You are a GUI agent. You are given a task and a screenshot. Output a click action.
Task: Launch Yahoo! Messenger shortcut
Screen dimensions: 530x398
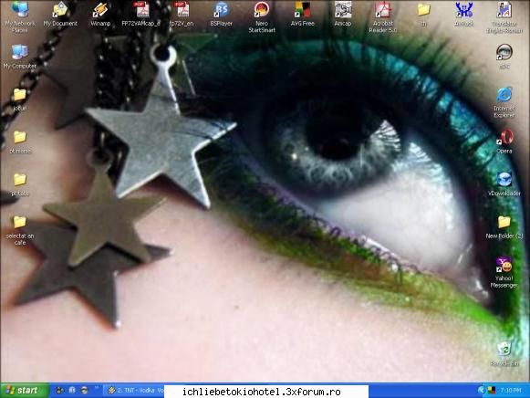tap(504, 273)
